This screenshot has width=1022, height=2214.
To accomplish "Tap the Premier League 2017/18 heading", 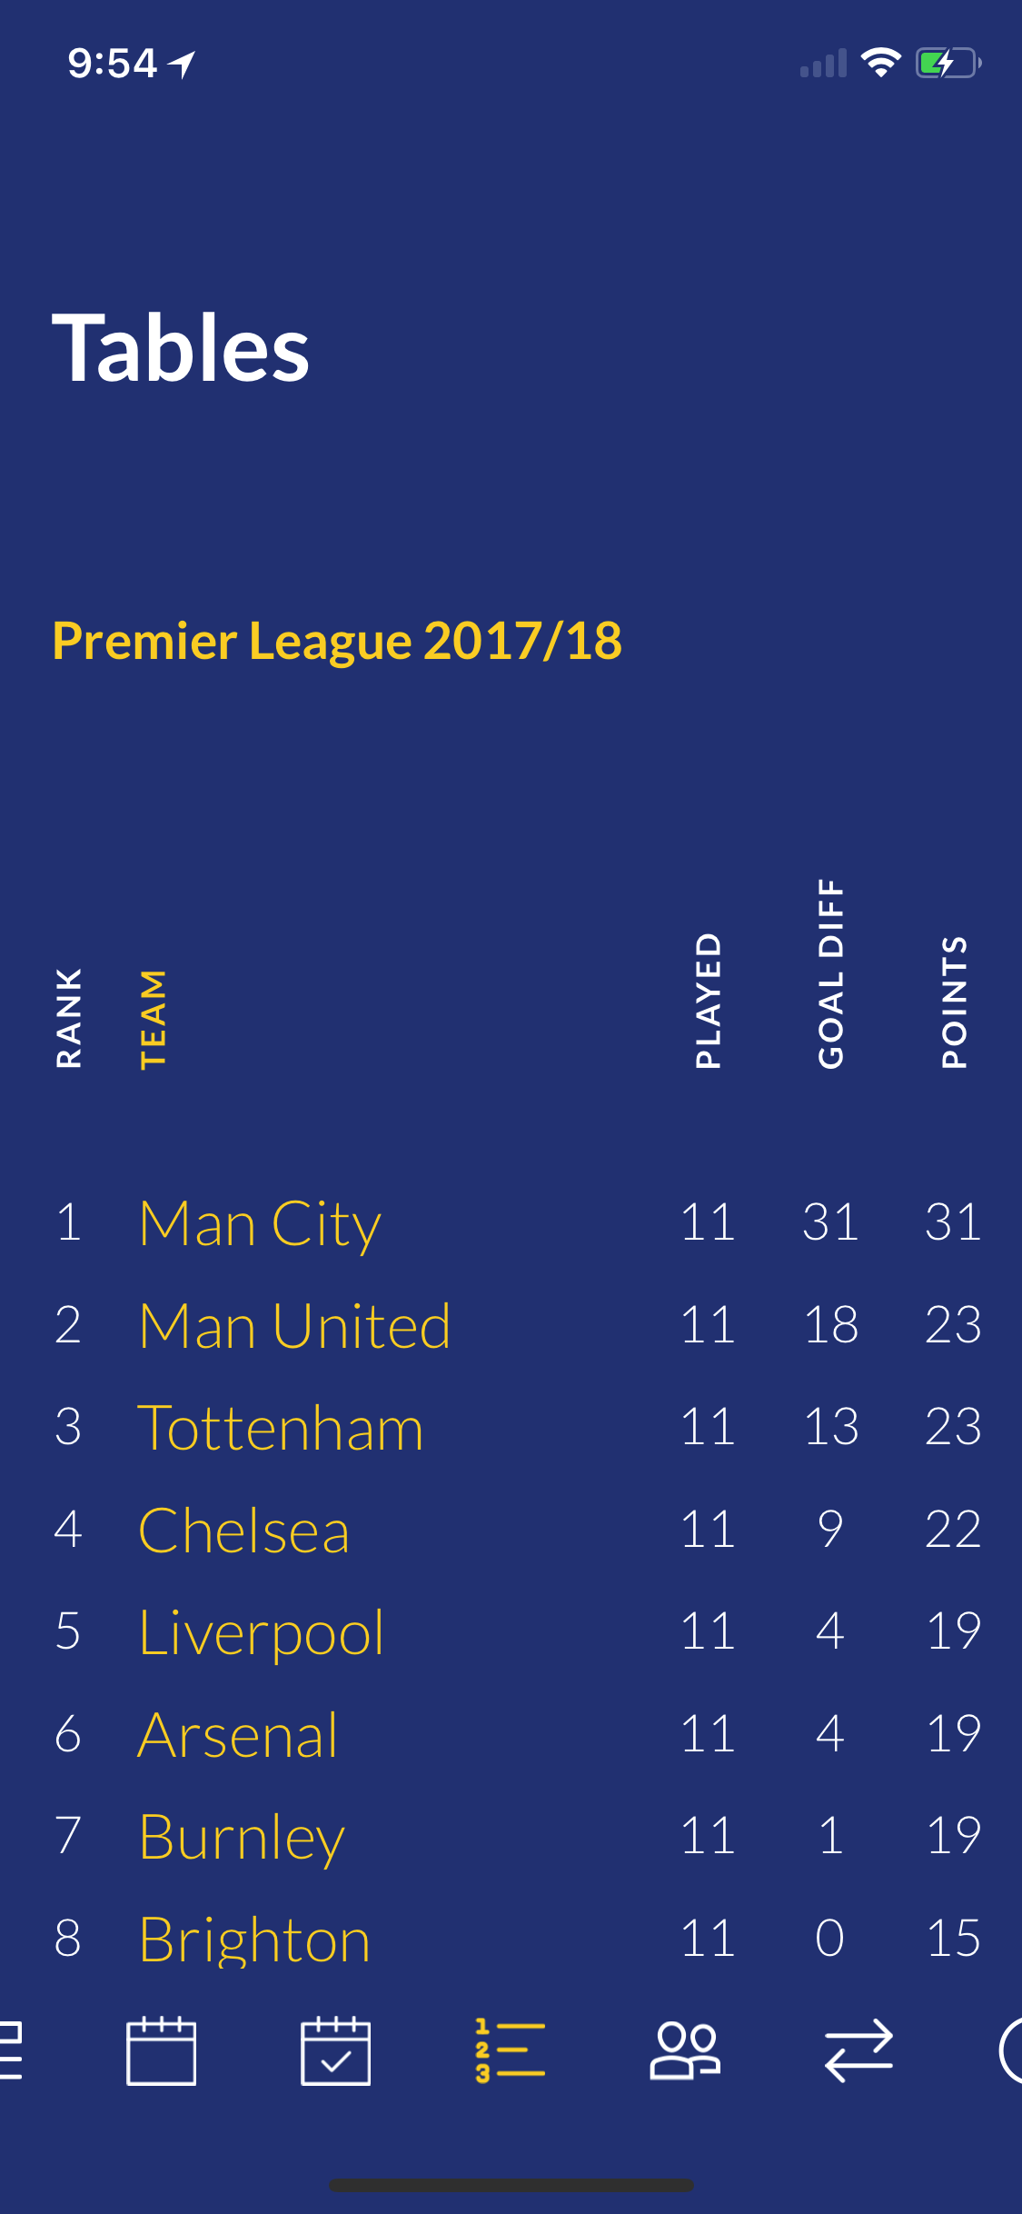I will [337, 641].
